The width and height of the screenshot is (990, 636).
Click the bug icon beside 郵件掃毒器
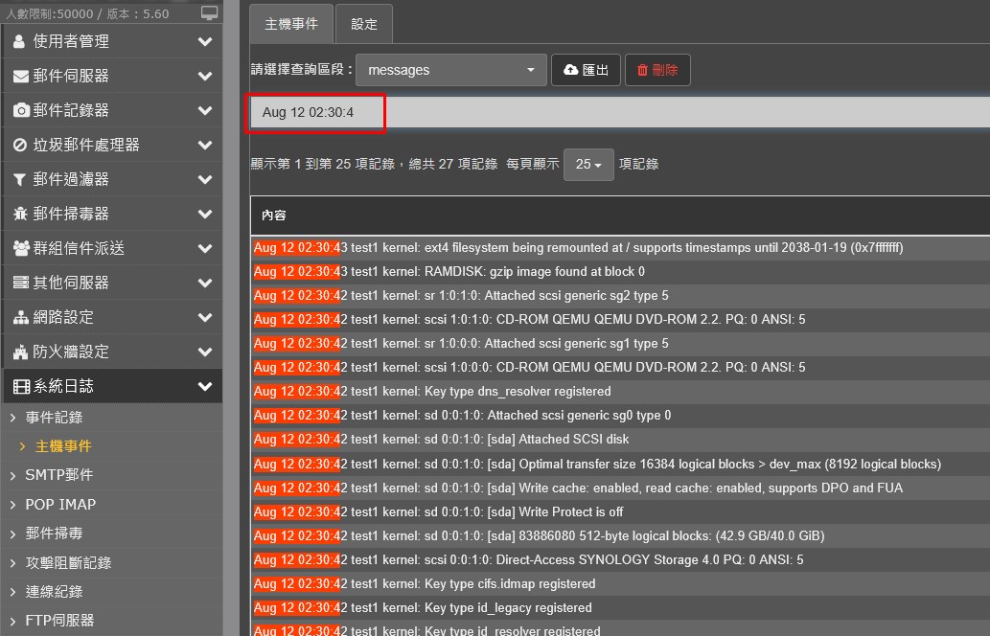20,214
